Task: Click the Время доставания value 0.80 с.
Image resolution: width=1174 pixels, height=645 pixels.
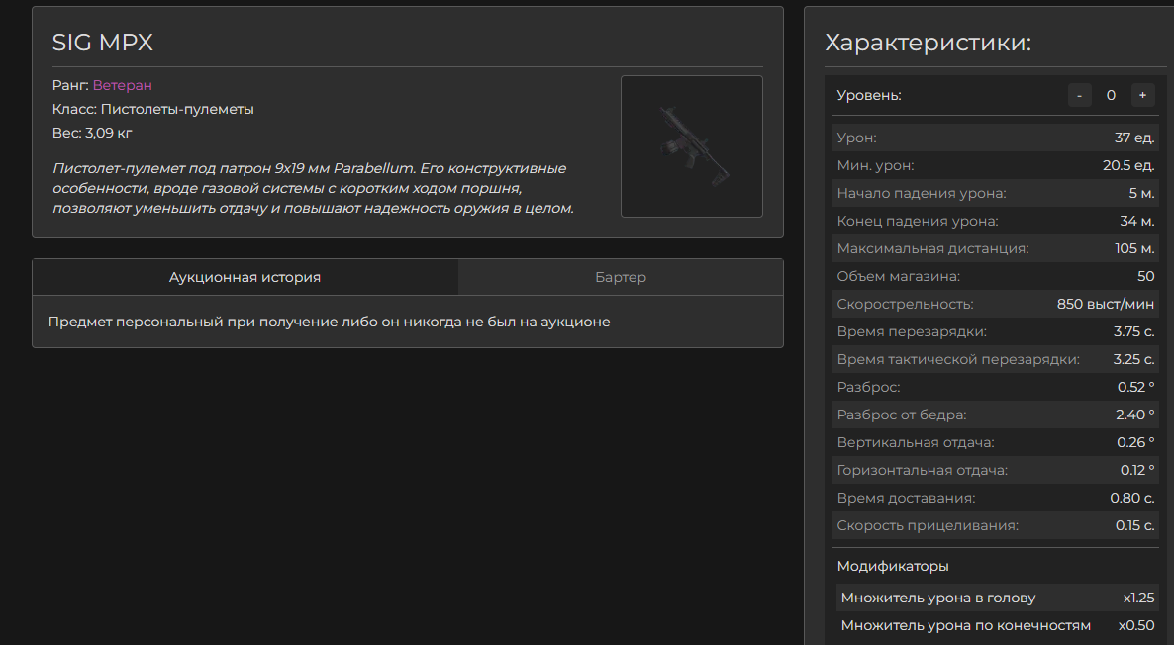Action: [1132, 498]
